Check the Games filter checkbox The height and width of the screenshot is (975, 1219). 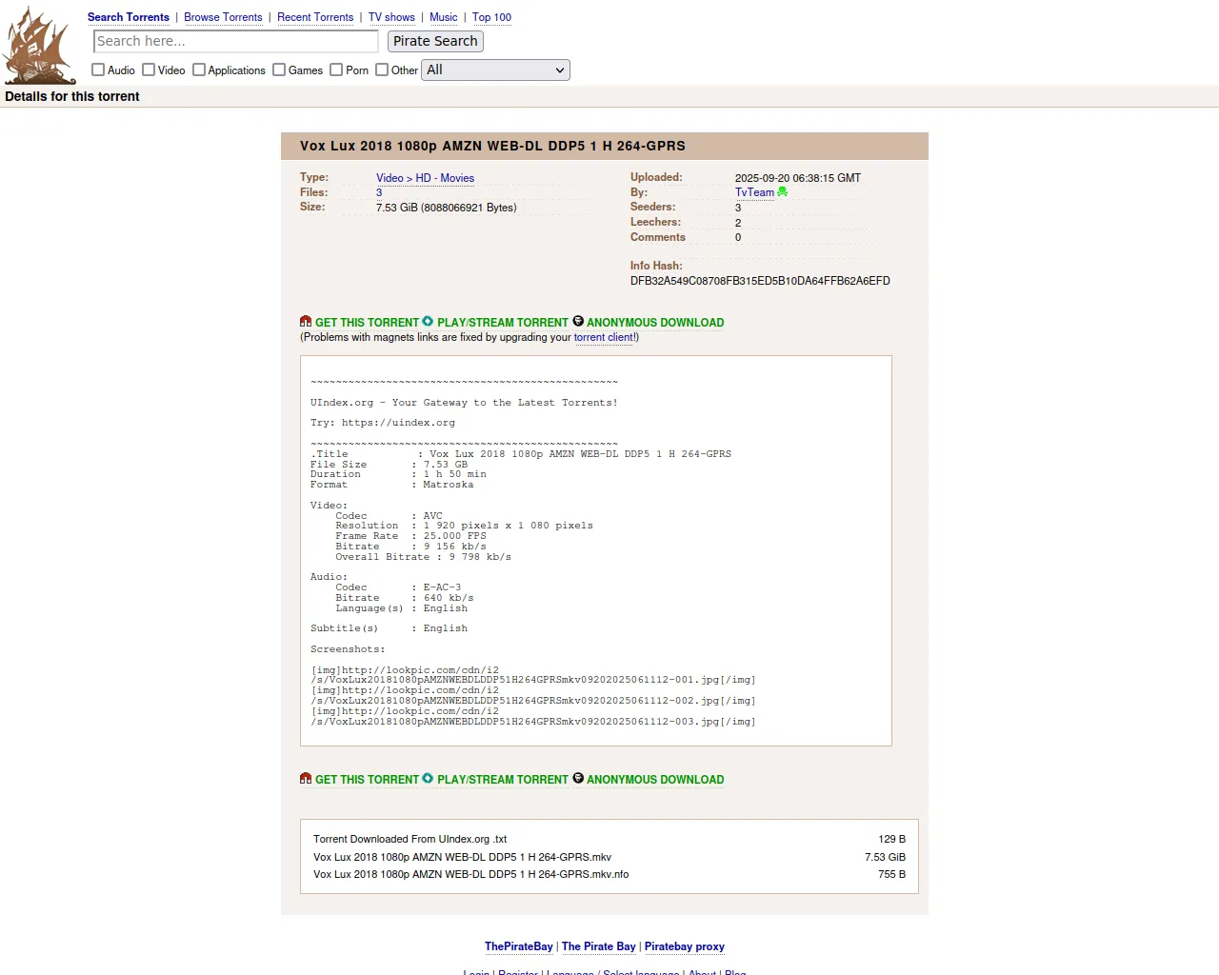point(279,70)
